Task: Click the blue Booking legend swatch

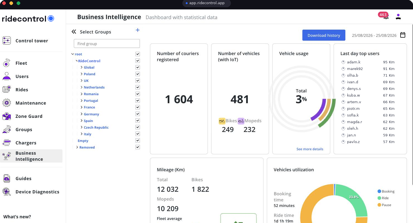Action: [379, 191]
